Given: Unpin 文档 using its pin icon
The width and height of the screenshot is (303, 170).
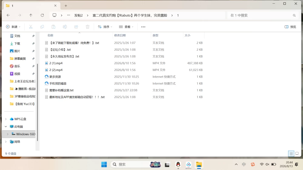Looking at the screenshot, I should coord(33,36).
